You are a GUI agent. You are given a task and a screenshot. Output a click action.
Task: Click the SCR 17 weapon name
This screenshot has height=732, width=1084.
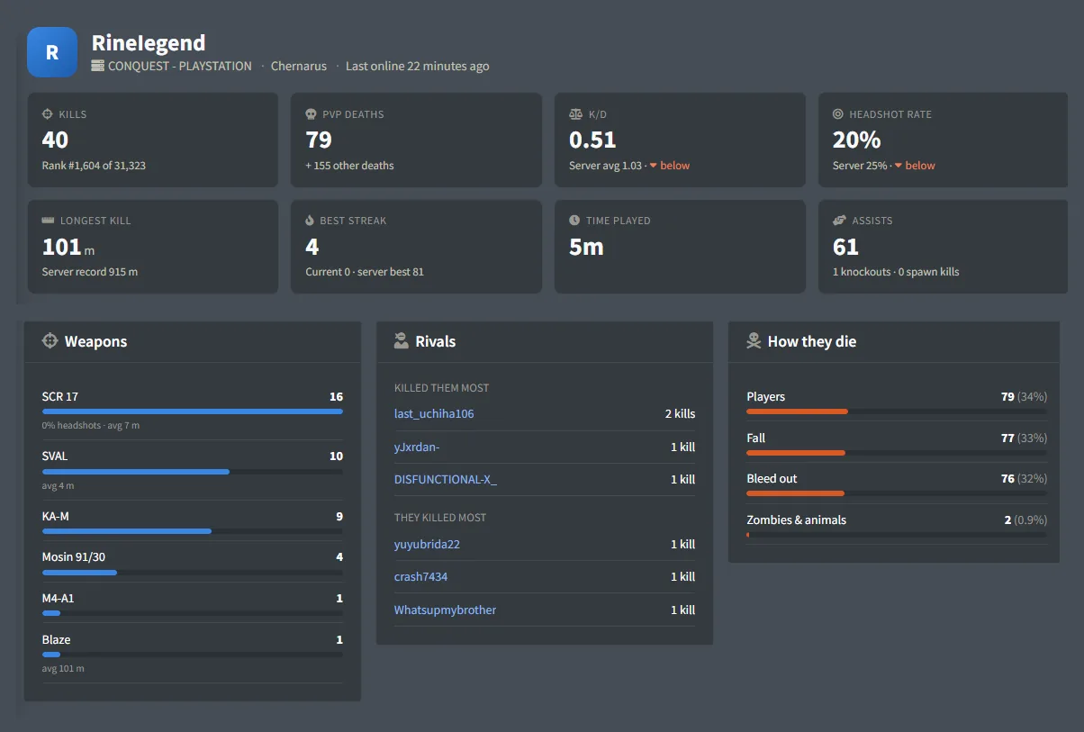60,396
